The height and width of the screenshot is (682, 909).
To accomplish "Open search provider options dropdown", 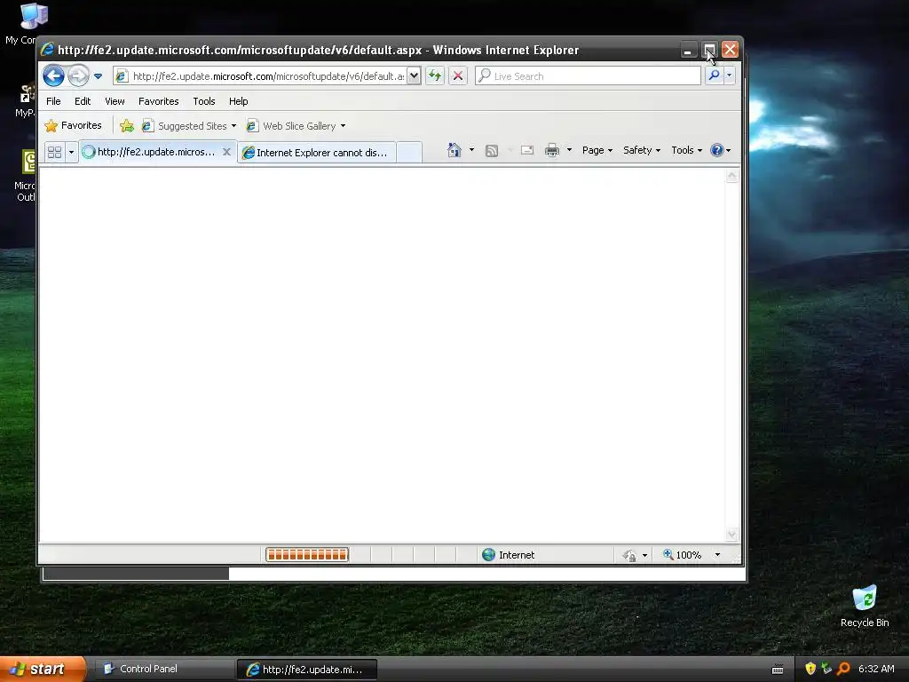I will pos(730,76).
